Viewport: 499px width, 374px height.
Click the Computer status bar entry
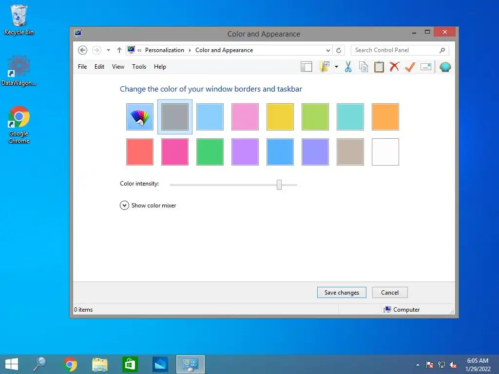402,309
